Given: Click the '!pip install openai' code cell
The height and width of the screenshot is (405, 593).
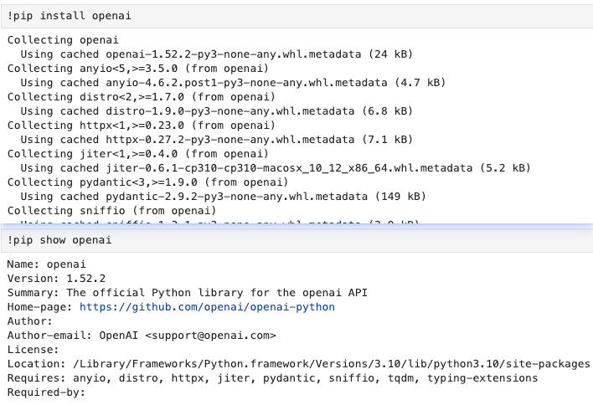Looking at the screenshot, I should click(296, 16).
